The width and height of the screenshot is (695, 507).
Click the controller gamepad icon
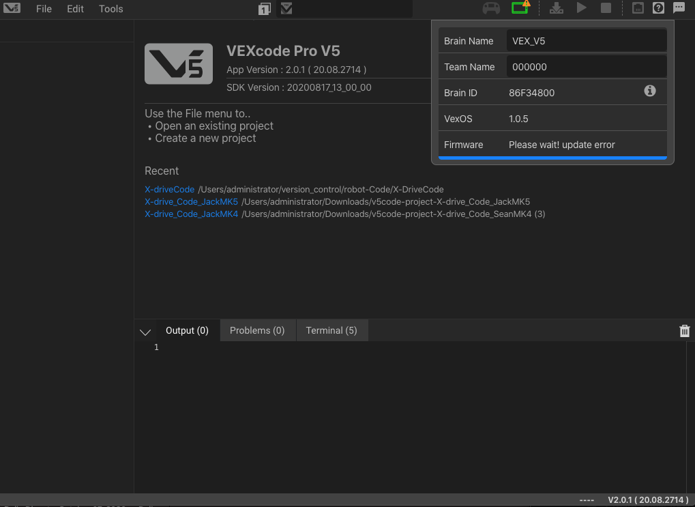491,8
